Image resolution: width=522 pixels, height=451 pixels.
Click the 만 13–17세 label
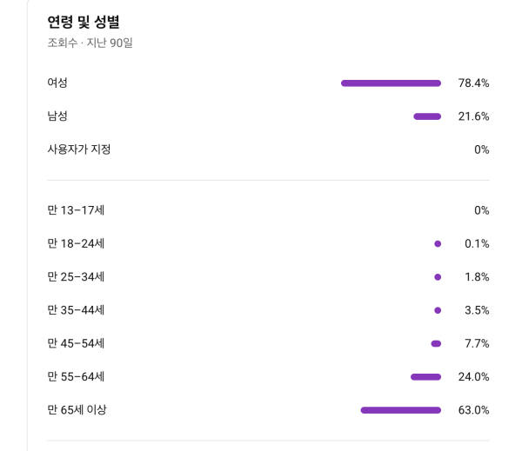click(x=76, y=210)
